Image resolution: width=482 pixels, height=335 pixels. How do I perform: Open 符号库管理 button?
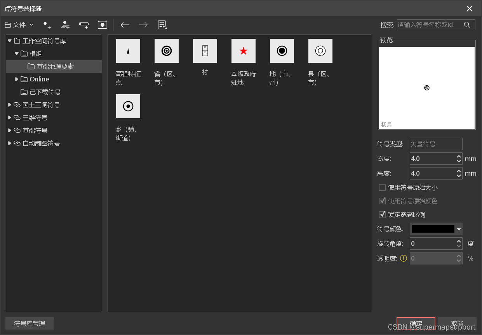tap(30, 323)
